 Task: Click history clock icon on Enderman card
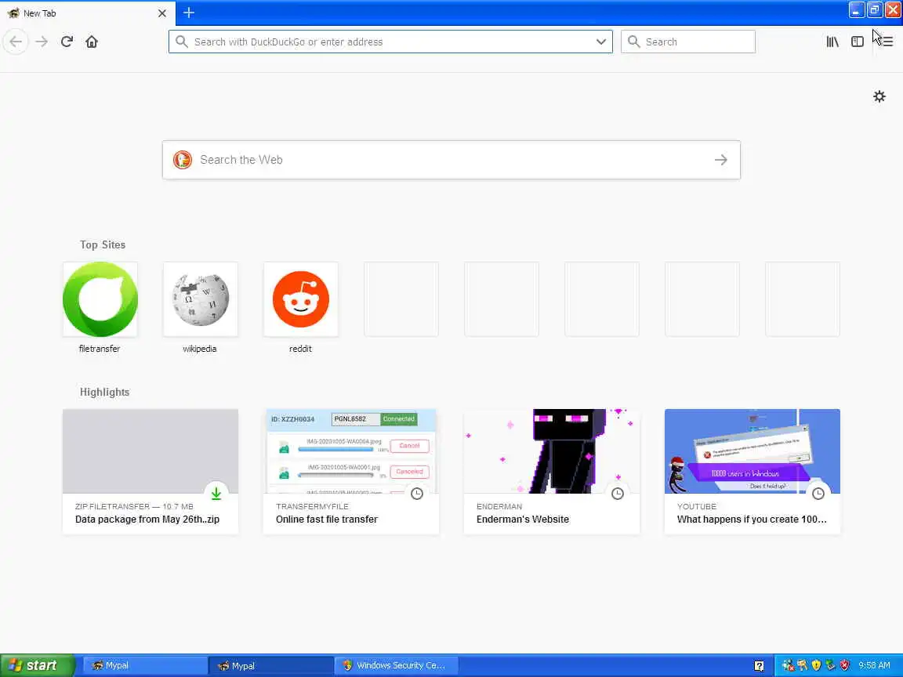618,494
